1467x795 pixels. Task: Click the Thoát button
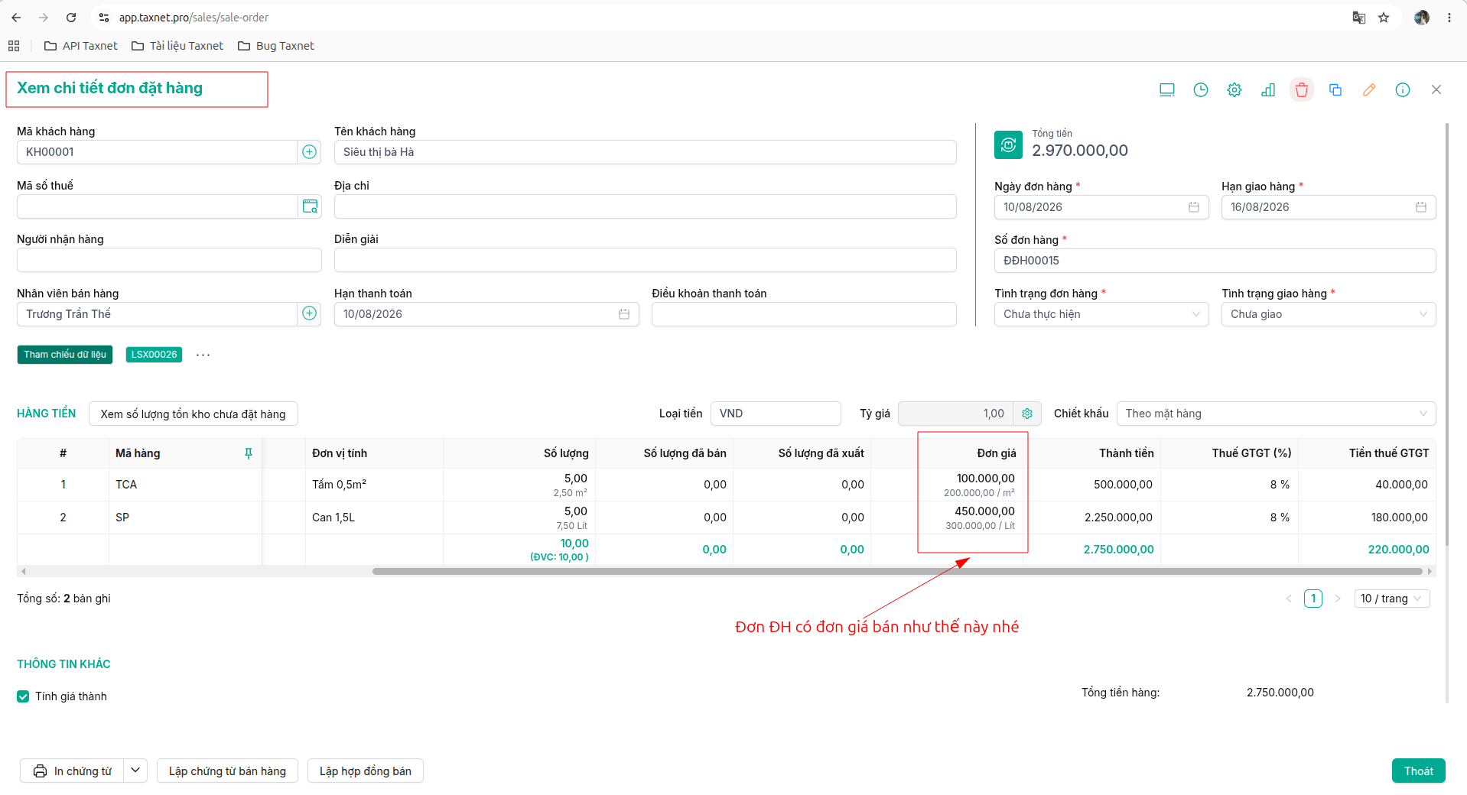[x=1418, y=771]
